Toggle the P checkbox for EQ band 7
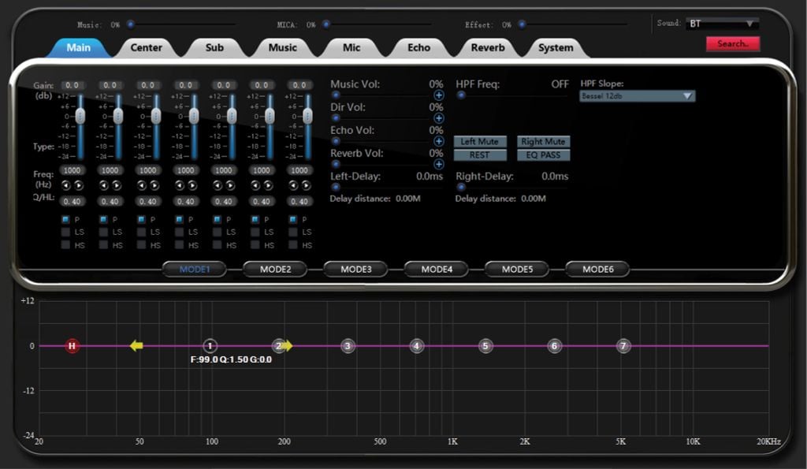 [293, 219]
